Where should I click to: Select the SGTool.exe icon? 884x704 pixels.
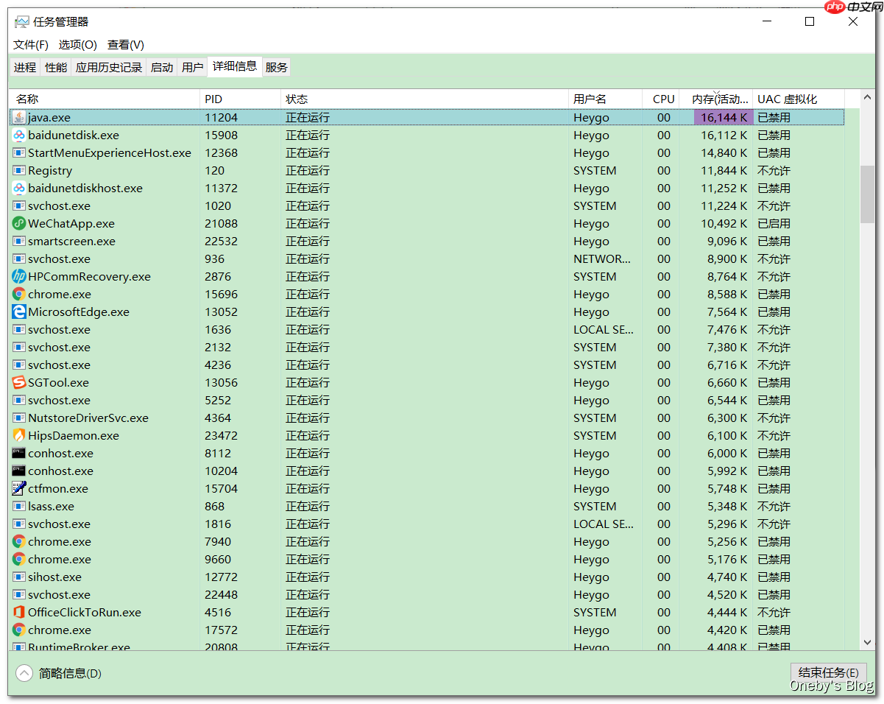coord(18,382)
